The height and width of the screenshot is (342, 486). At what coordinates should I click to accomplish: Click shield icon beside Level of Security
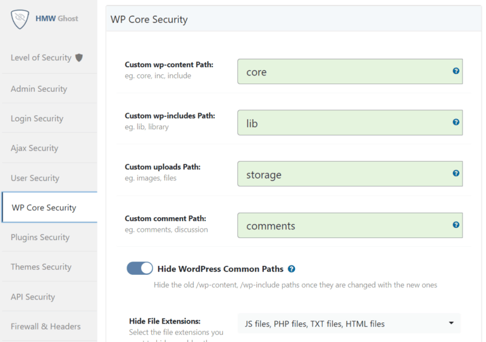(x=79, y=58)
